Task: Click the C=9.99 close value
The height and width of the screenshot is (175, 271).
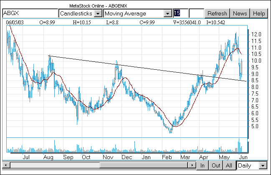Action: (x=147, y=23)
